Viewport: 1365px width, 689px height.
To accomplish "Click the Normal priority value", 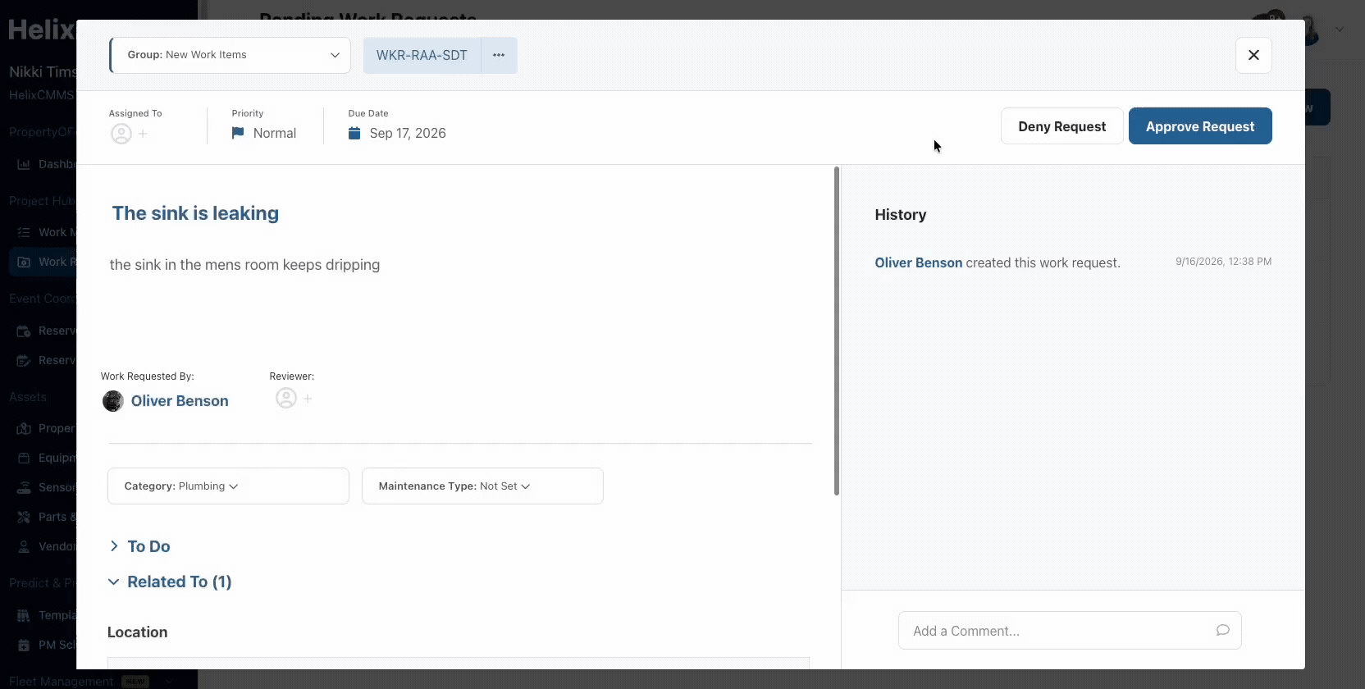I will [x=275, y=133].
